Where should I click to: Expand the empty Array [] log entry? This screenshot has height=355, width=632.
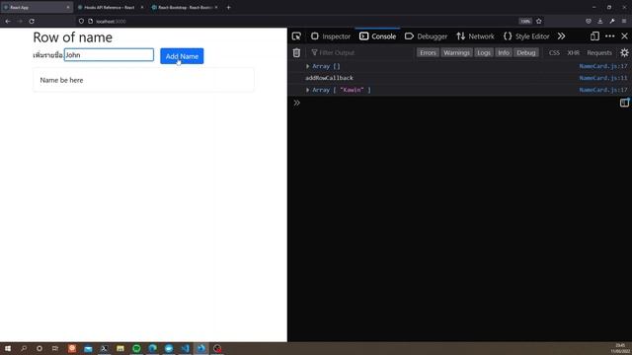coord(307,66)
